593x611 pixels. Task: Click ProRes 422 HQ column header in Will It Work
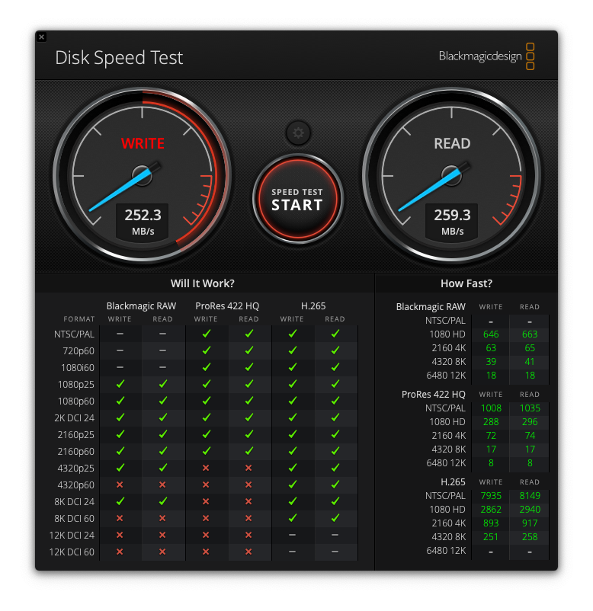[227, 306]
